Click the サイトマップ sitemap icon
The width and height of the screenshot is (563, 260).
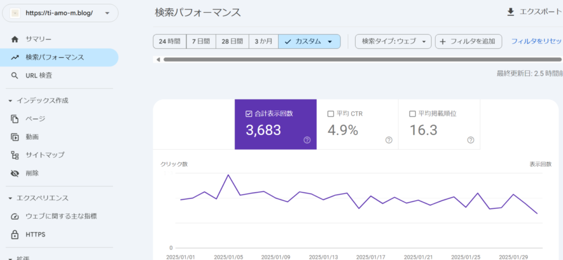tap(15, 155)
